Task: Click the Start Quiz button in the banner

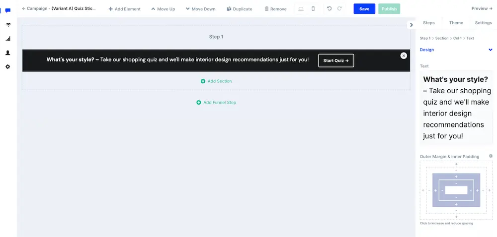Action: (336, 60)
